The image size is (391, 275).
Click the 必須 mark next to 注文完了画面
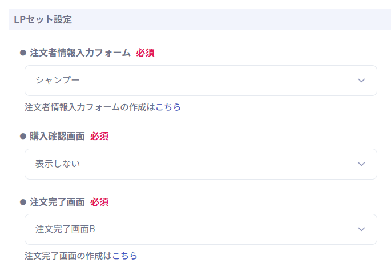click(99, 202)
